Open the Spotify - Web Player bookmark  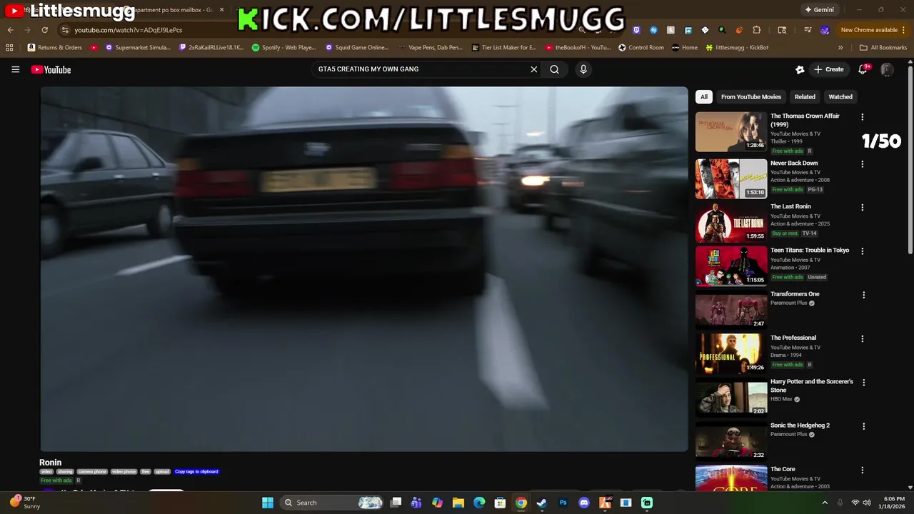click(284, 48)
